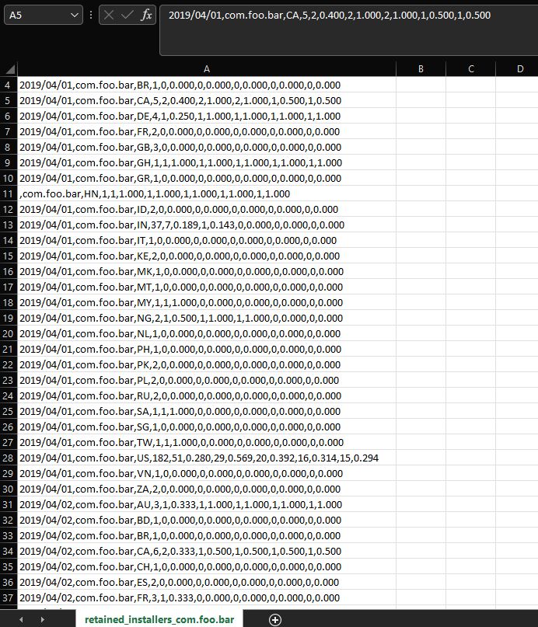Image resolution: width=538 pixels, height=627 pixels.
Task: Select the GH,1,1,1.000 cell
Action: [x=207, y=162]
